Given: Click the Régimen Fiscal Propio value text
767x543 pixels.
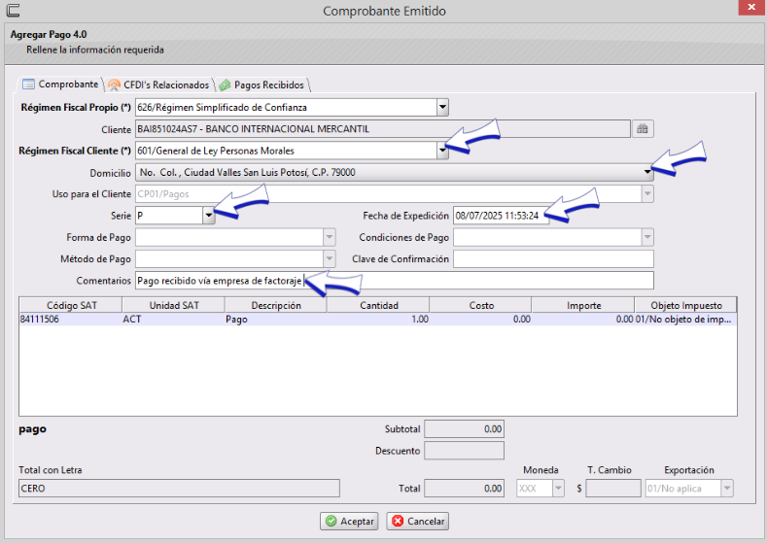Looking at the screenshot, I should [222, 108].
